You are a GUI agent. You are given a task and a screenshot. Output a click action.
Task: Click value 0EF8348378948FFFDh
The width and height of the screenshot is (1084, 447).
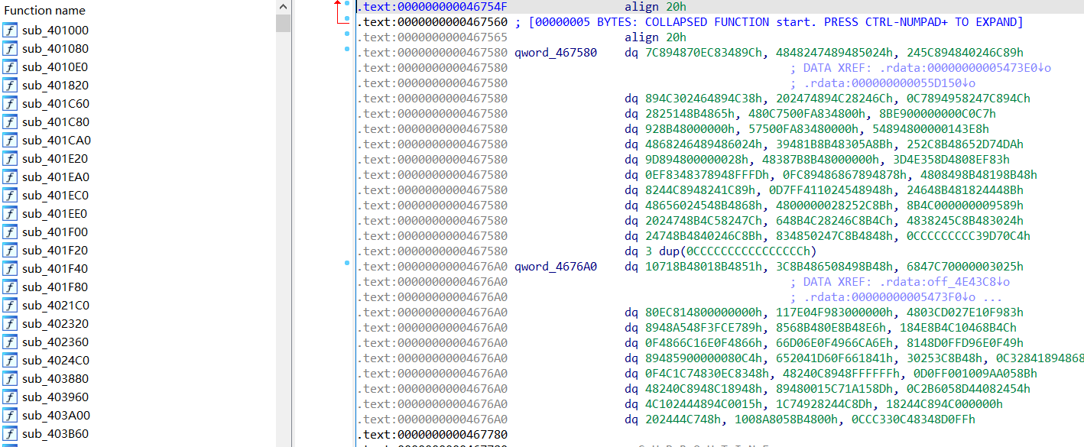tap(707, 175)
